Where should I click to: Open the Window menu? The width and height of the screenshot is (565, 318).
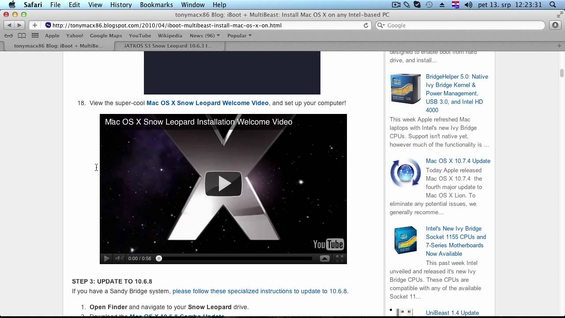pyautogui.click(x=193, y=5)
